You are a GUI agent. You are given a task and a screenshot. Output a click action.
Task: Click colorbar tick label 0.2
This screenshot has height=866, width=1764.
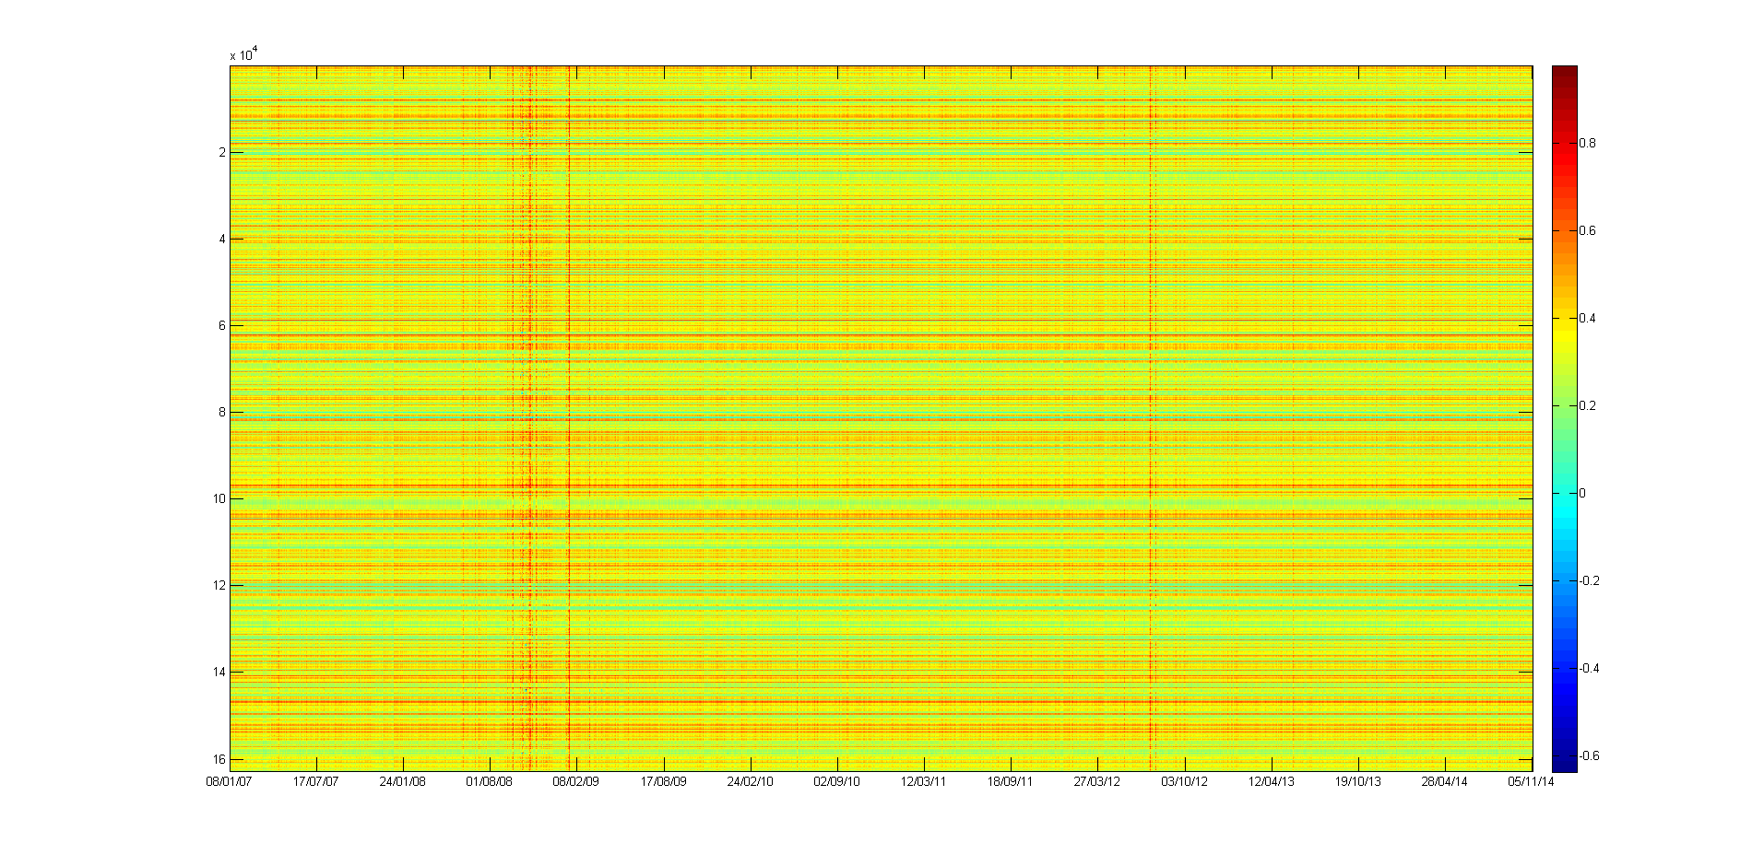(x=1588, y=406)
